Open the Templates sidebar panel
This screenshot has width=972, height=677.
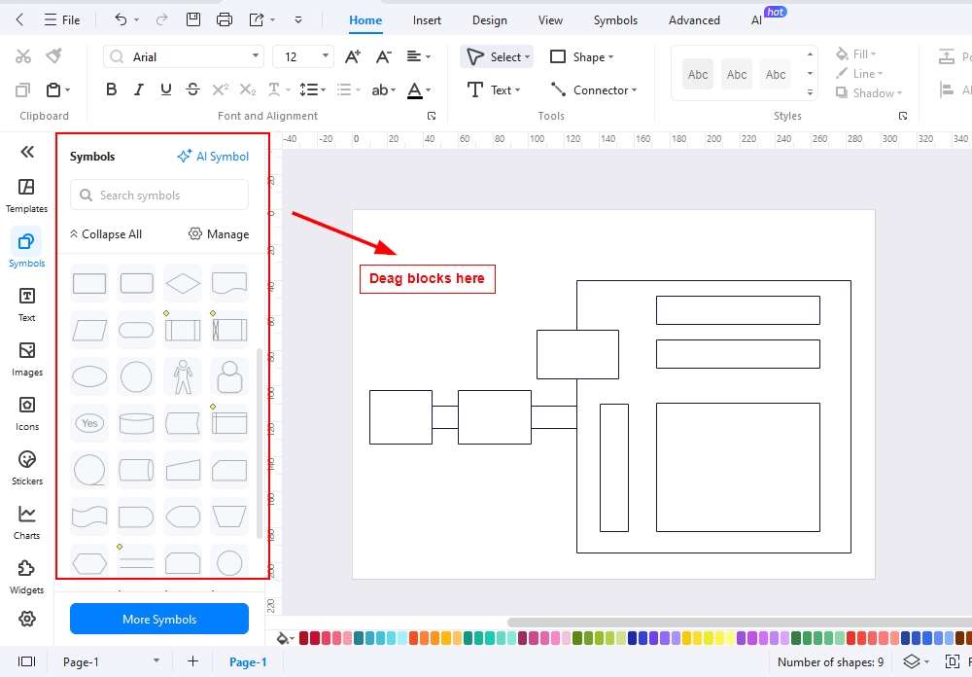26,196
